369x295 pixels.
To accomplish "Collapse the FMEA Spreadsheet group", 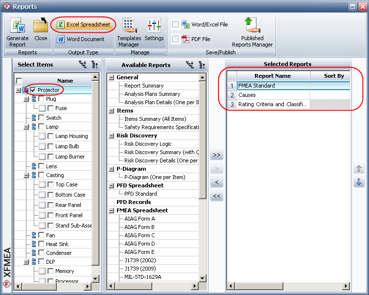I will (112, 210).
